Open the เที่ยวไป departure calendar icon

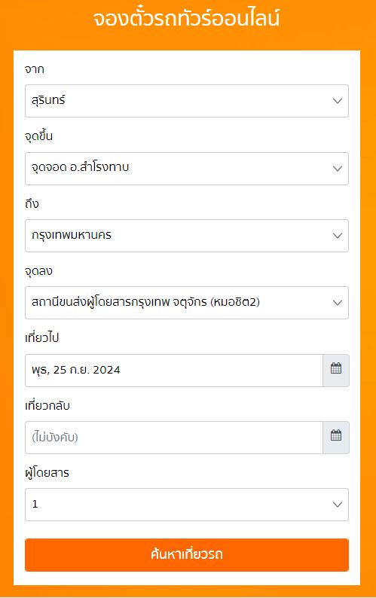336,371
